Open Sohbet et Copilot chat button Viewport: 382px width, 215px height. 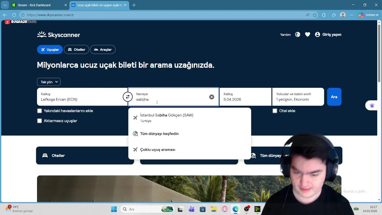(369, 15)
